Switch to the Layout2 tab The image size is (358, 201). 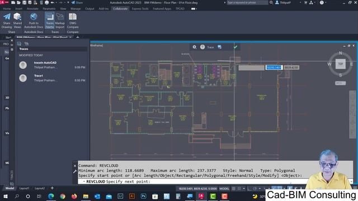[x=40, y=188]
